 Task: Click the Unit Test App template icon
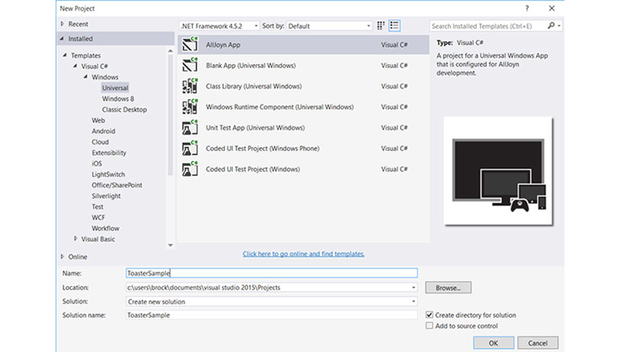point(190,127)
